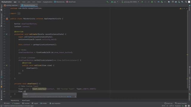Click the app module in navigation bar
Image resolution: width=191 pixels, height=107 pixels.
pos(15,2)
